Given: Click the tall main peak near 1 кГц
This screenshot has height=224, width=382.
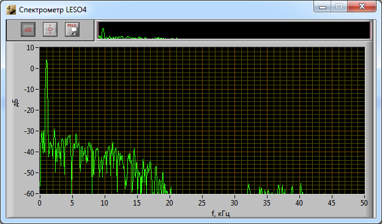Looking at the screenshot, I should [x=47, y=63].
